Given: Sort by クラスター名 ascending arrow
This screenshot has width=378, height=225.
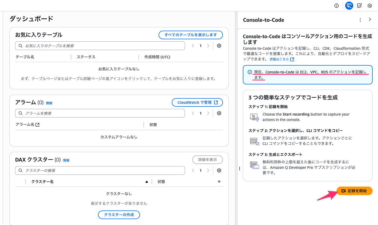Looking at the screenshot, I should [x=147, y=182].
